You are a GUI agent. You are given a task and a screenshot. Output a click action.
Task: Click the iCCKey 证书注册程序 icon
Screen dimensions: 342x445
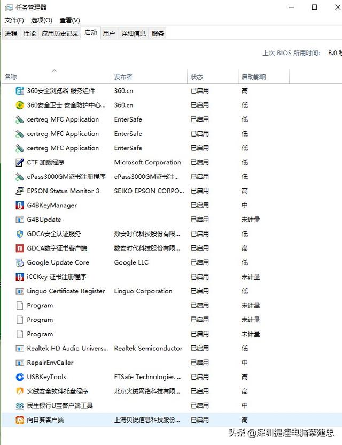(20, 277)
